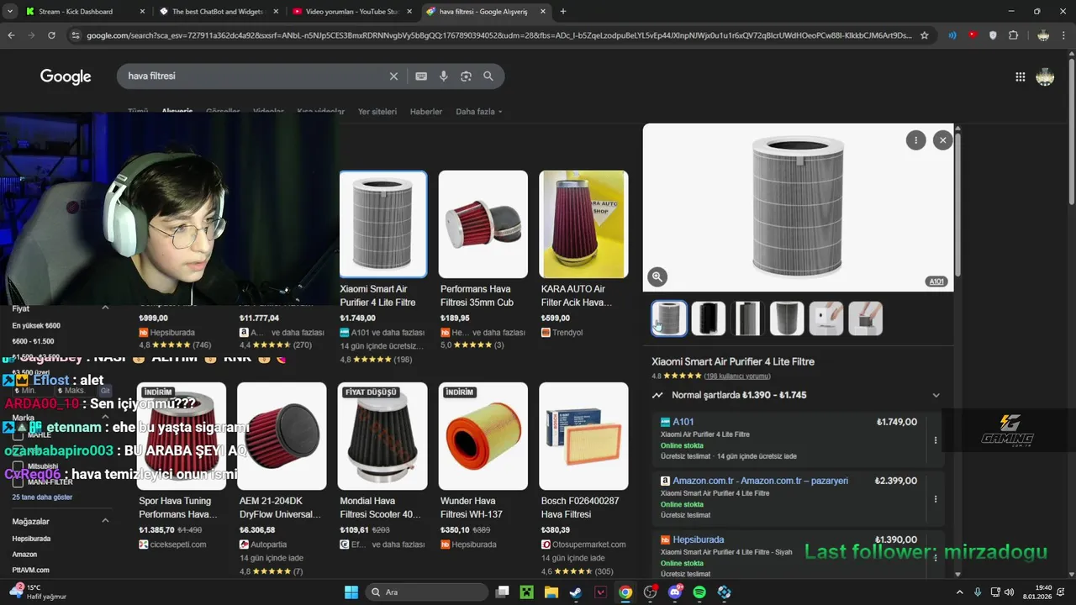Zoom the Xiaomi filter product image
1076x605 pixels.
click(657, 276)
